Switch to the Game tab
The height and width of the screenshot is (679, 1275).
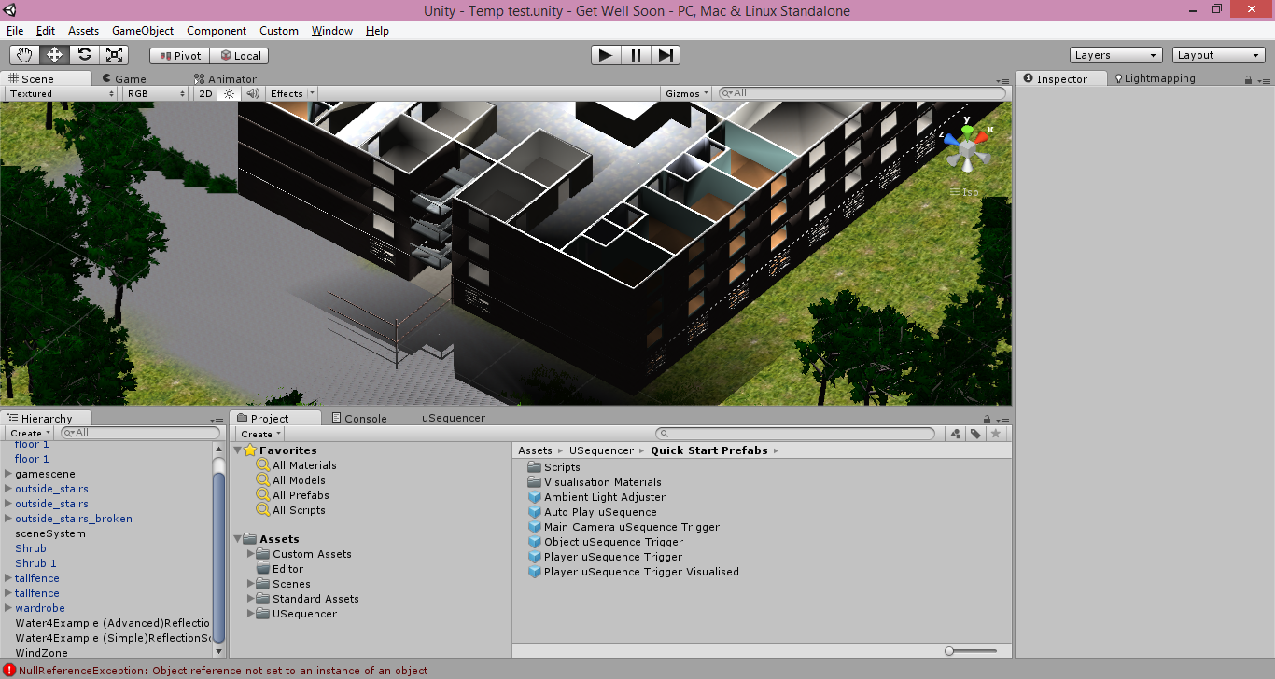(123, 79)
